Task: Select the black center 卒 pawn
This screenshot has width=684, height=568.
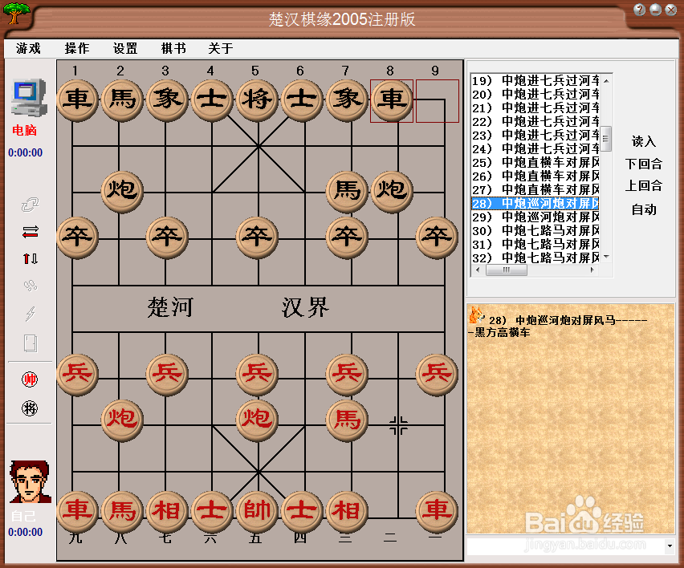Action: point(258,237)
